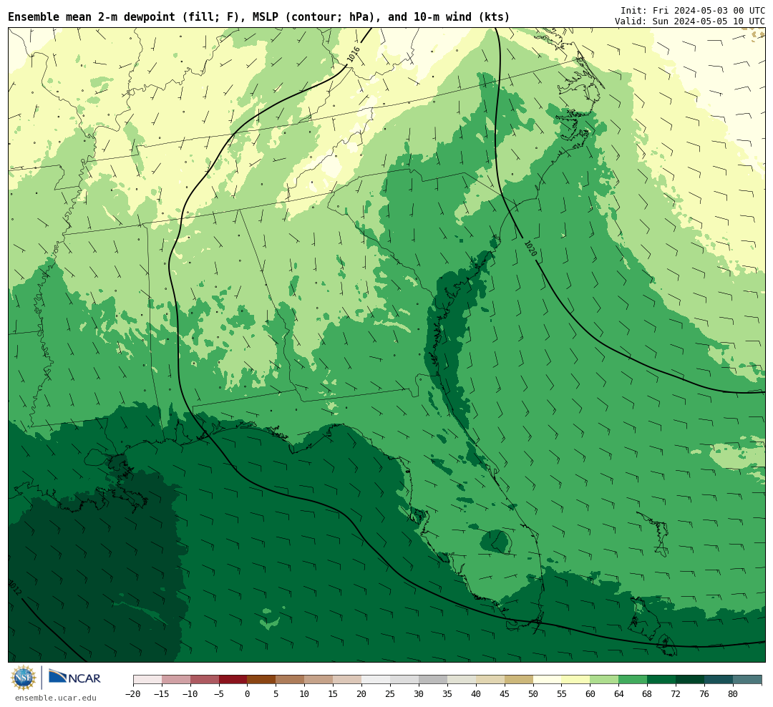This screenshot has width=773, height=707.
Task: Pick the gray swatch between 30 and 35
Action: [433, 680]
